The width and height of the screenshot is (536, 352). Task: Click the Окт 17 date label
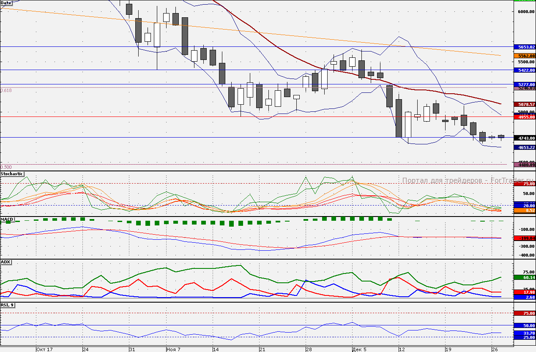pyautogui.click(x=44, y=349)
